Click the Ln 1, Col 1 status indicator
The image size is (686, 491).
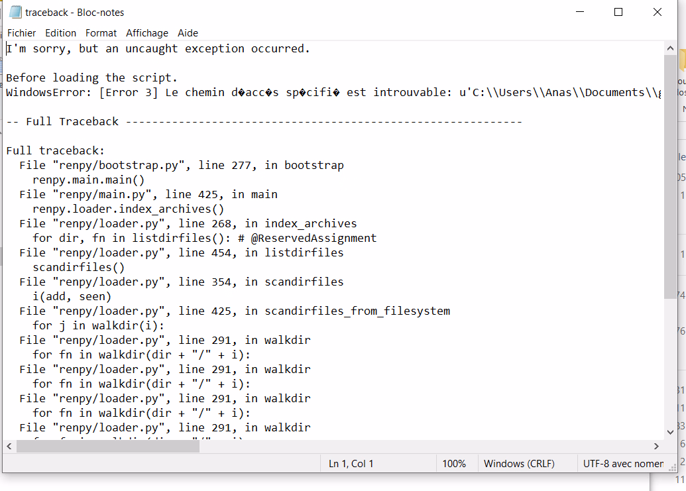point(351,464)
